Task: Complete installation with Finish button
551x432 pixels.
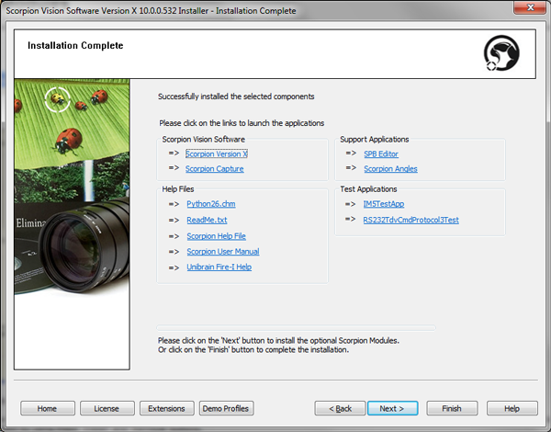Action: click(x=452, y=408)
